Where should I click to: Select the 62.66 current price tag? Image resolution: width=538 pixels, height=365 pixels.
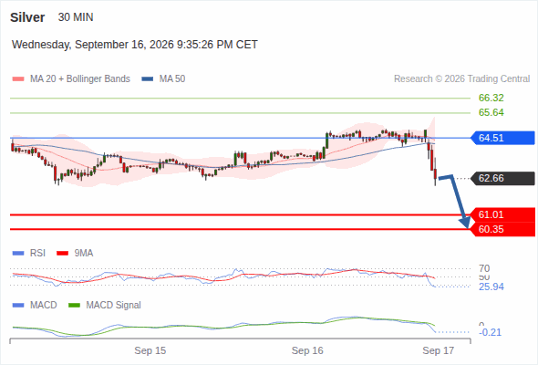[x=502, y=178]
